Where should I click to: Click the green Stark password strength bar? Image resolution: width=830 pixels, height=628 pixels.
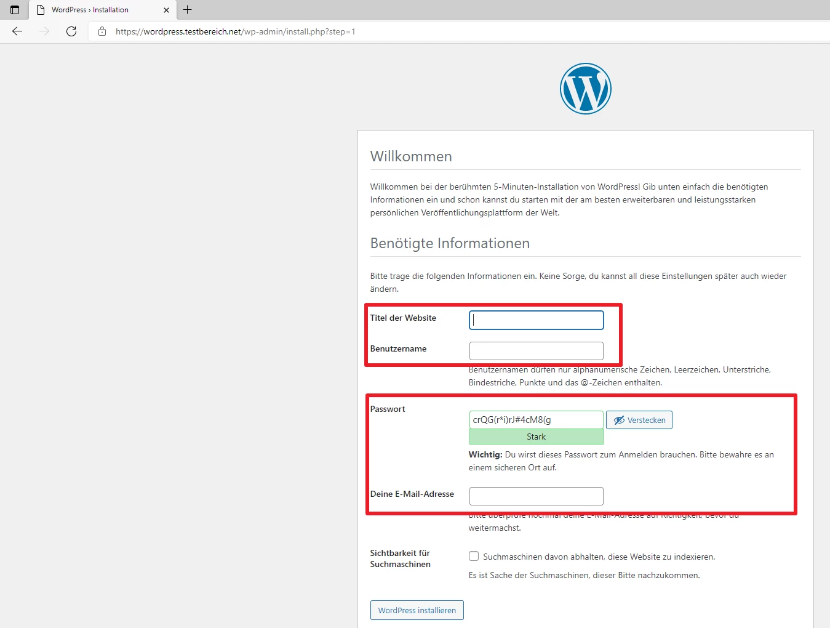(x=536, y=437)
